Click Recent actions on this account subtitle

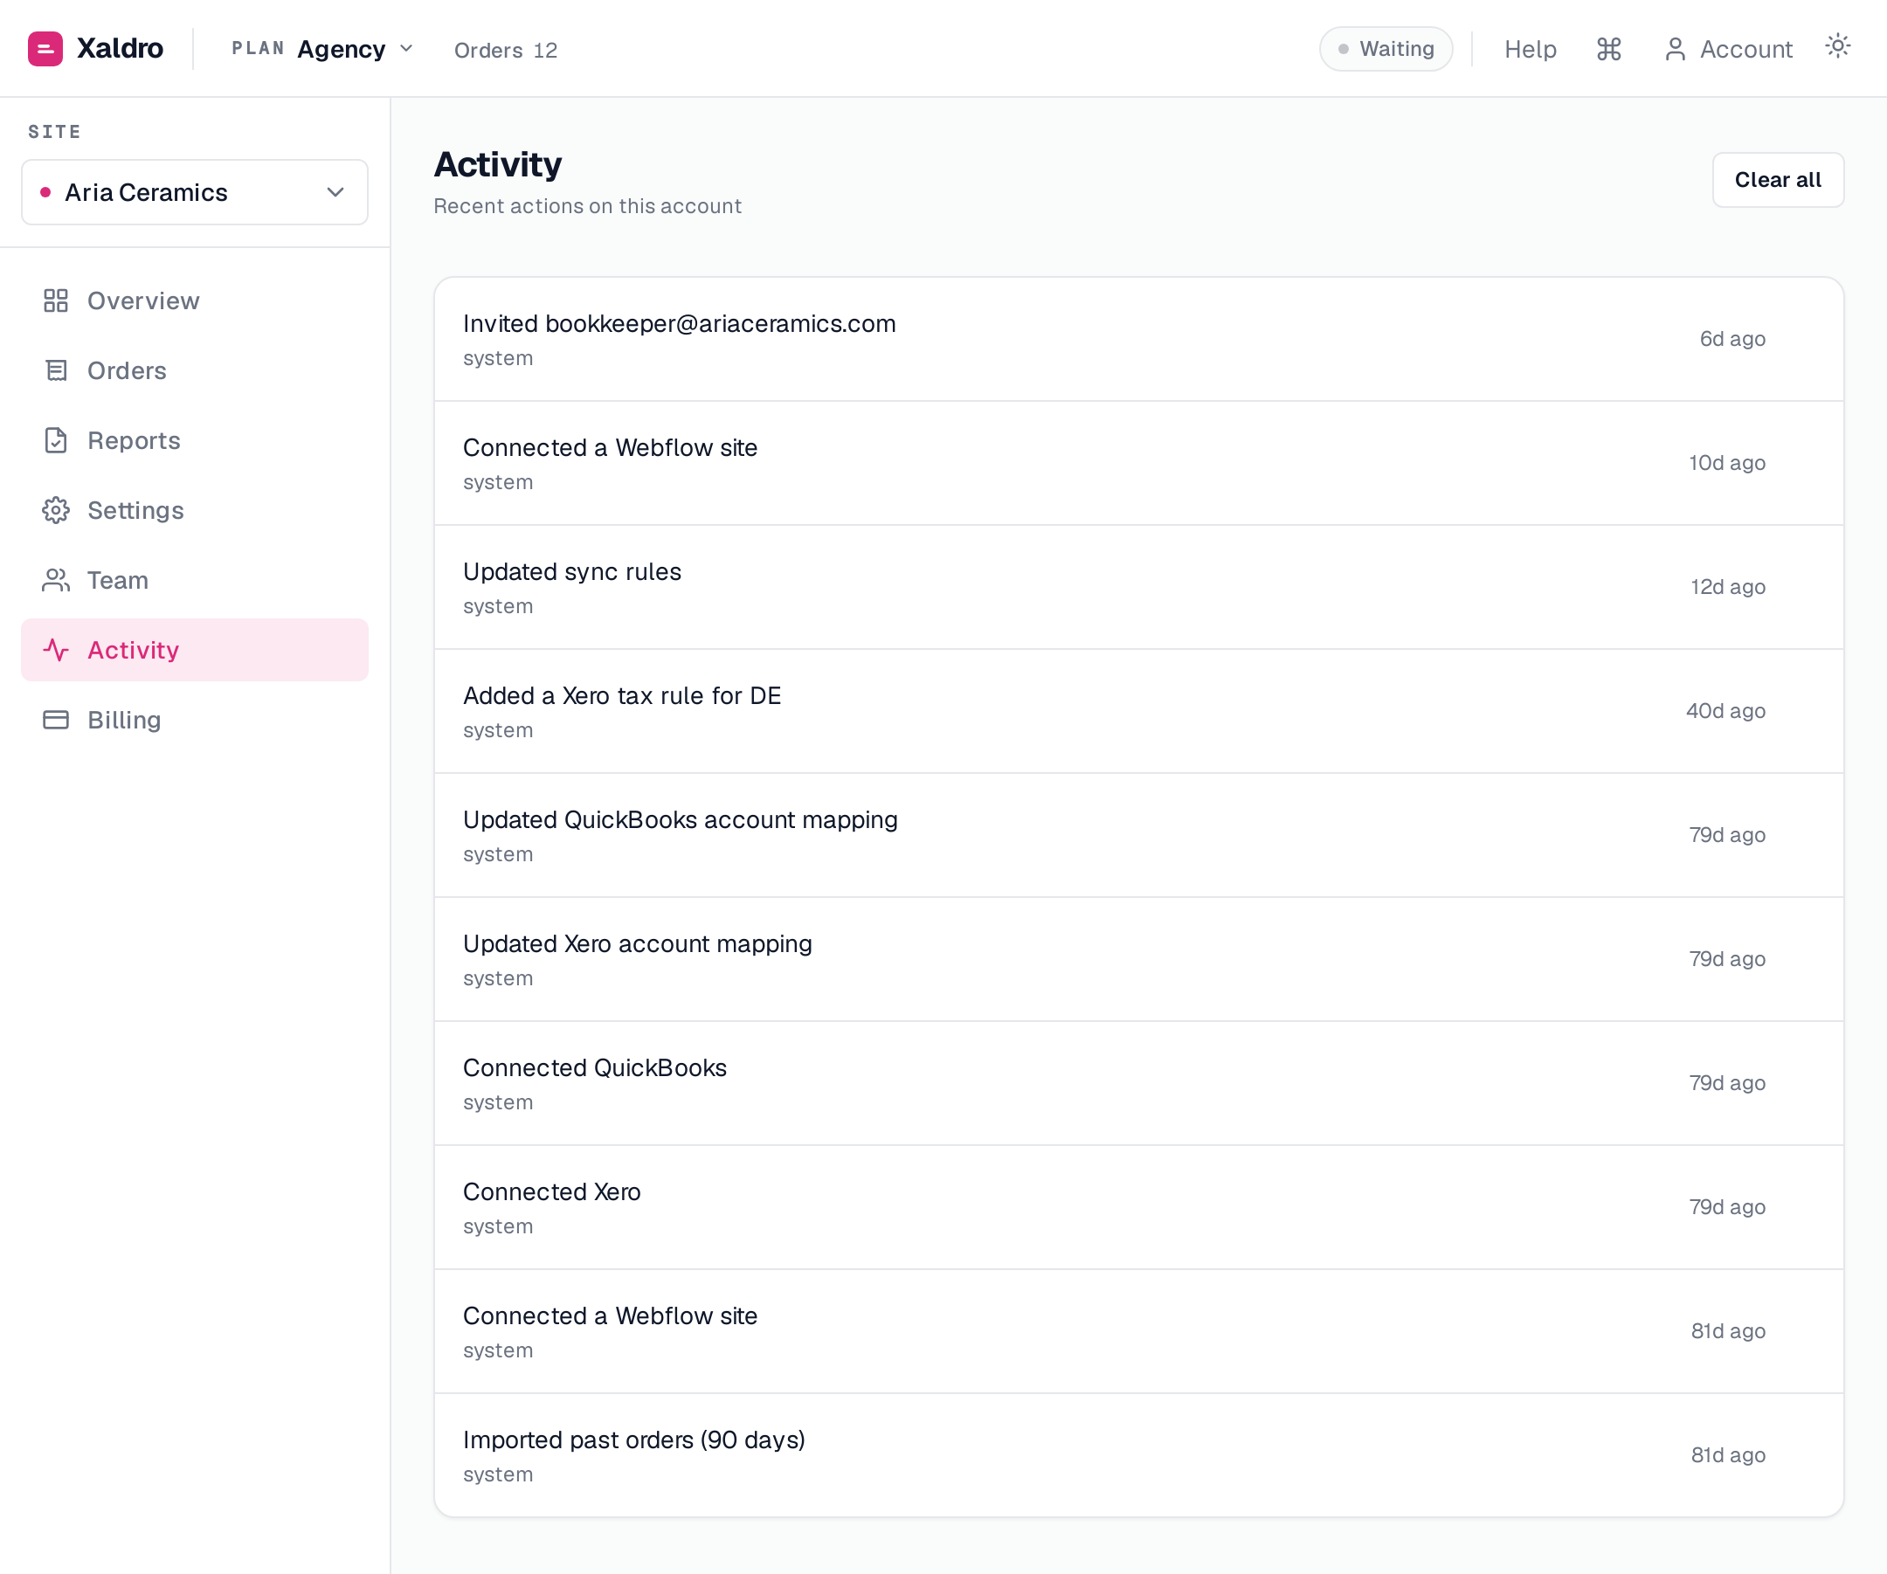[588, 206]
